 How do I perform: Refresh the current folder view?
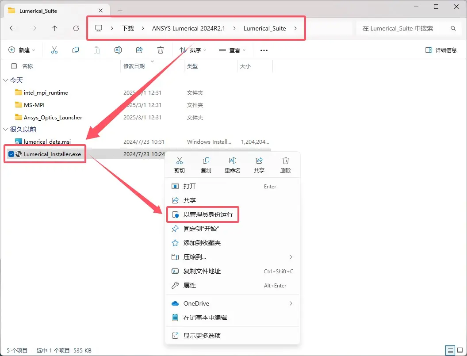76,28
